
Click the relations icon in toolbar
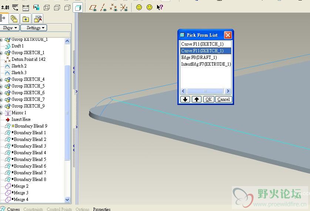pyautogui.click(x=15, y=8)
